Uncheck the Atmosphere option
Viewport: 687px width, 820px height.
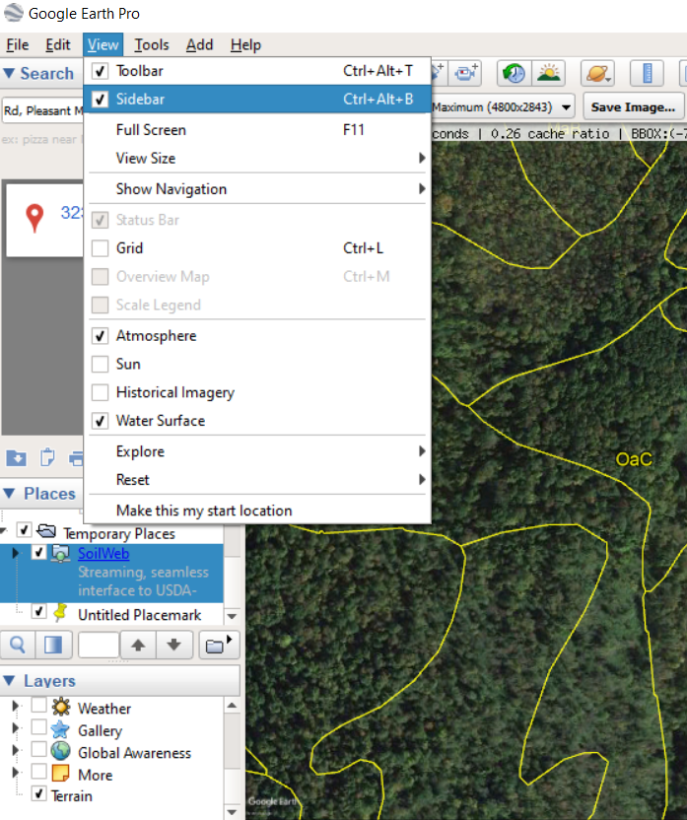click(100, 336)
